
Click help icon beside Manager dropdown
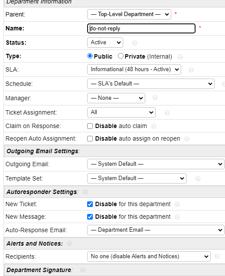pos(155,98)
